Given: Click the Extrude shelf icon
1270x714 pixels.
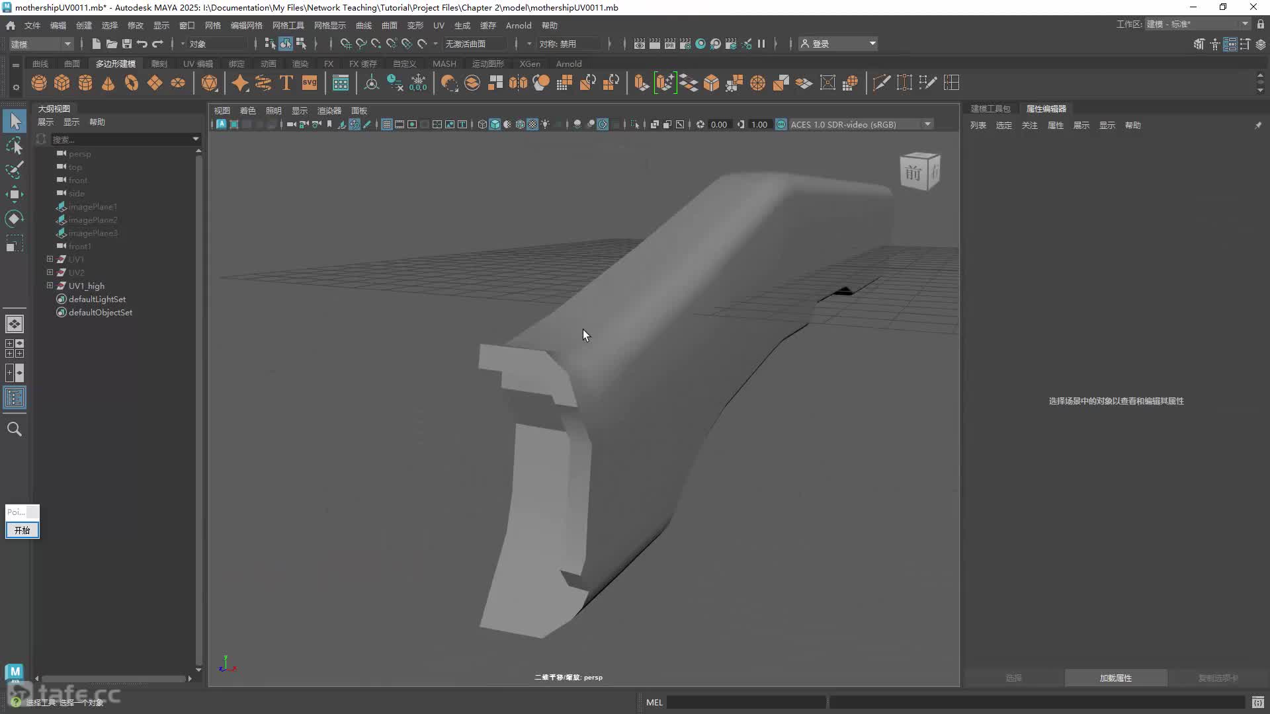Looking at the screenshot, I should (641, 83).
